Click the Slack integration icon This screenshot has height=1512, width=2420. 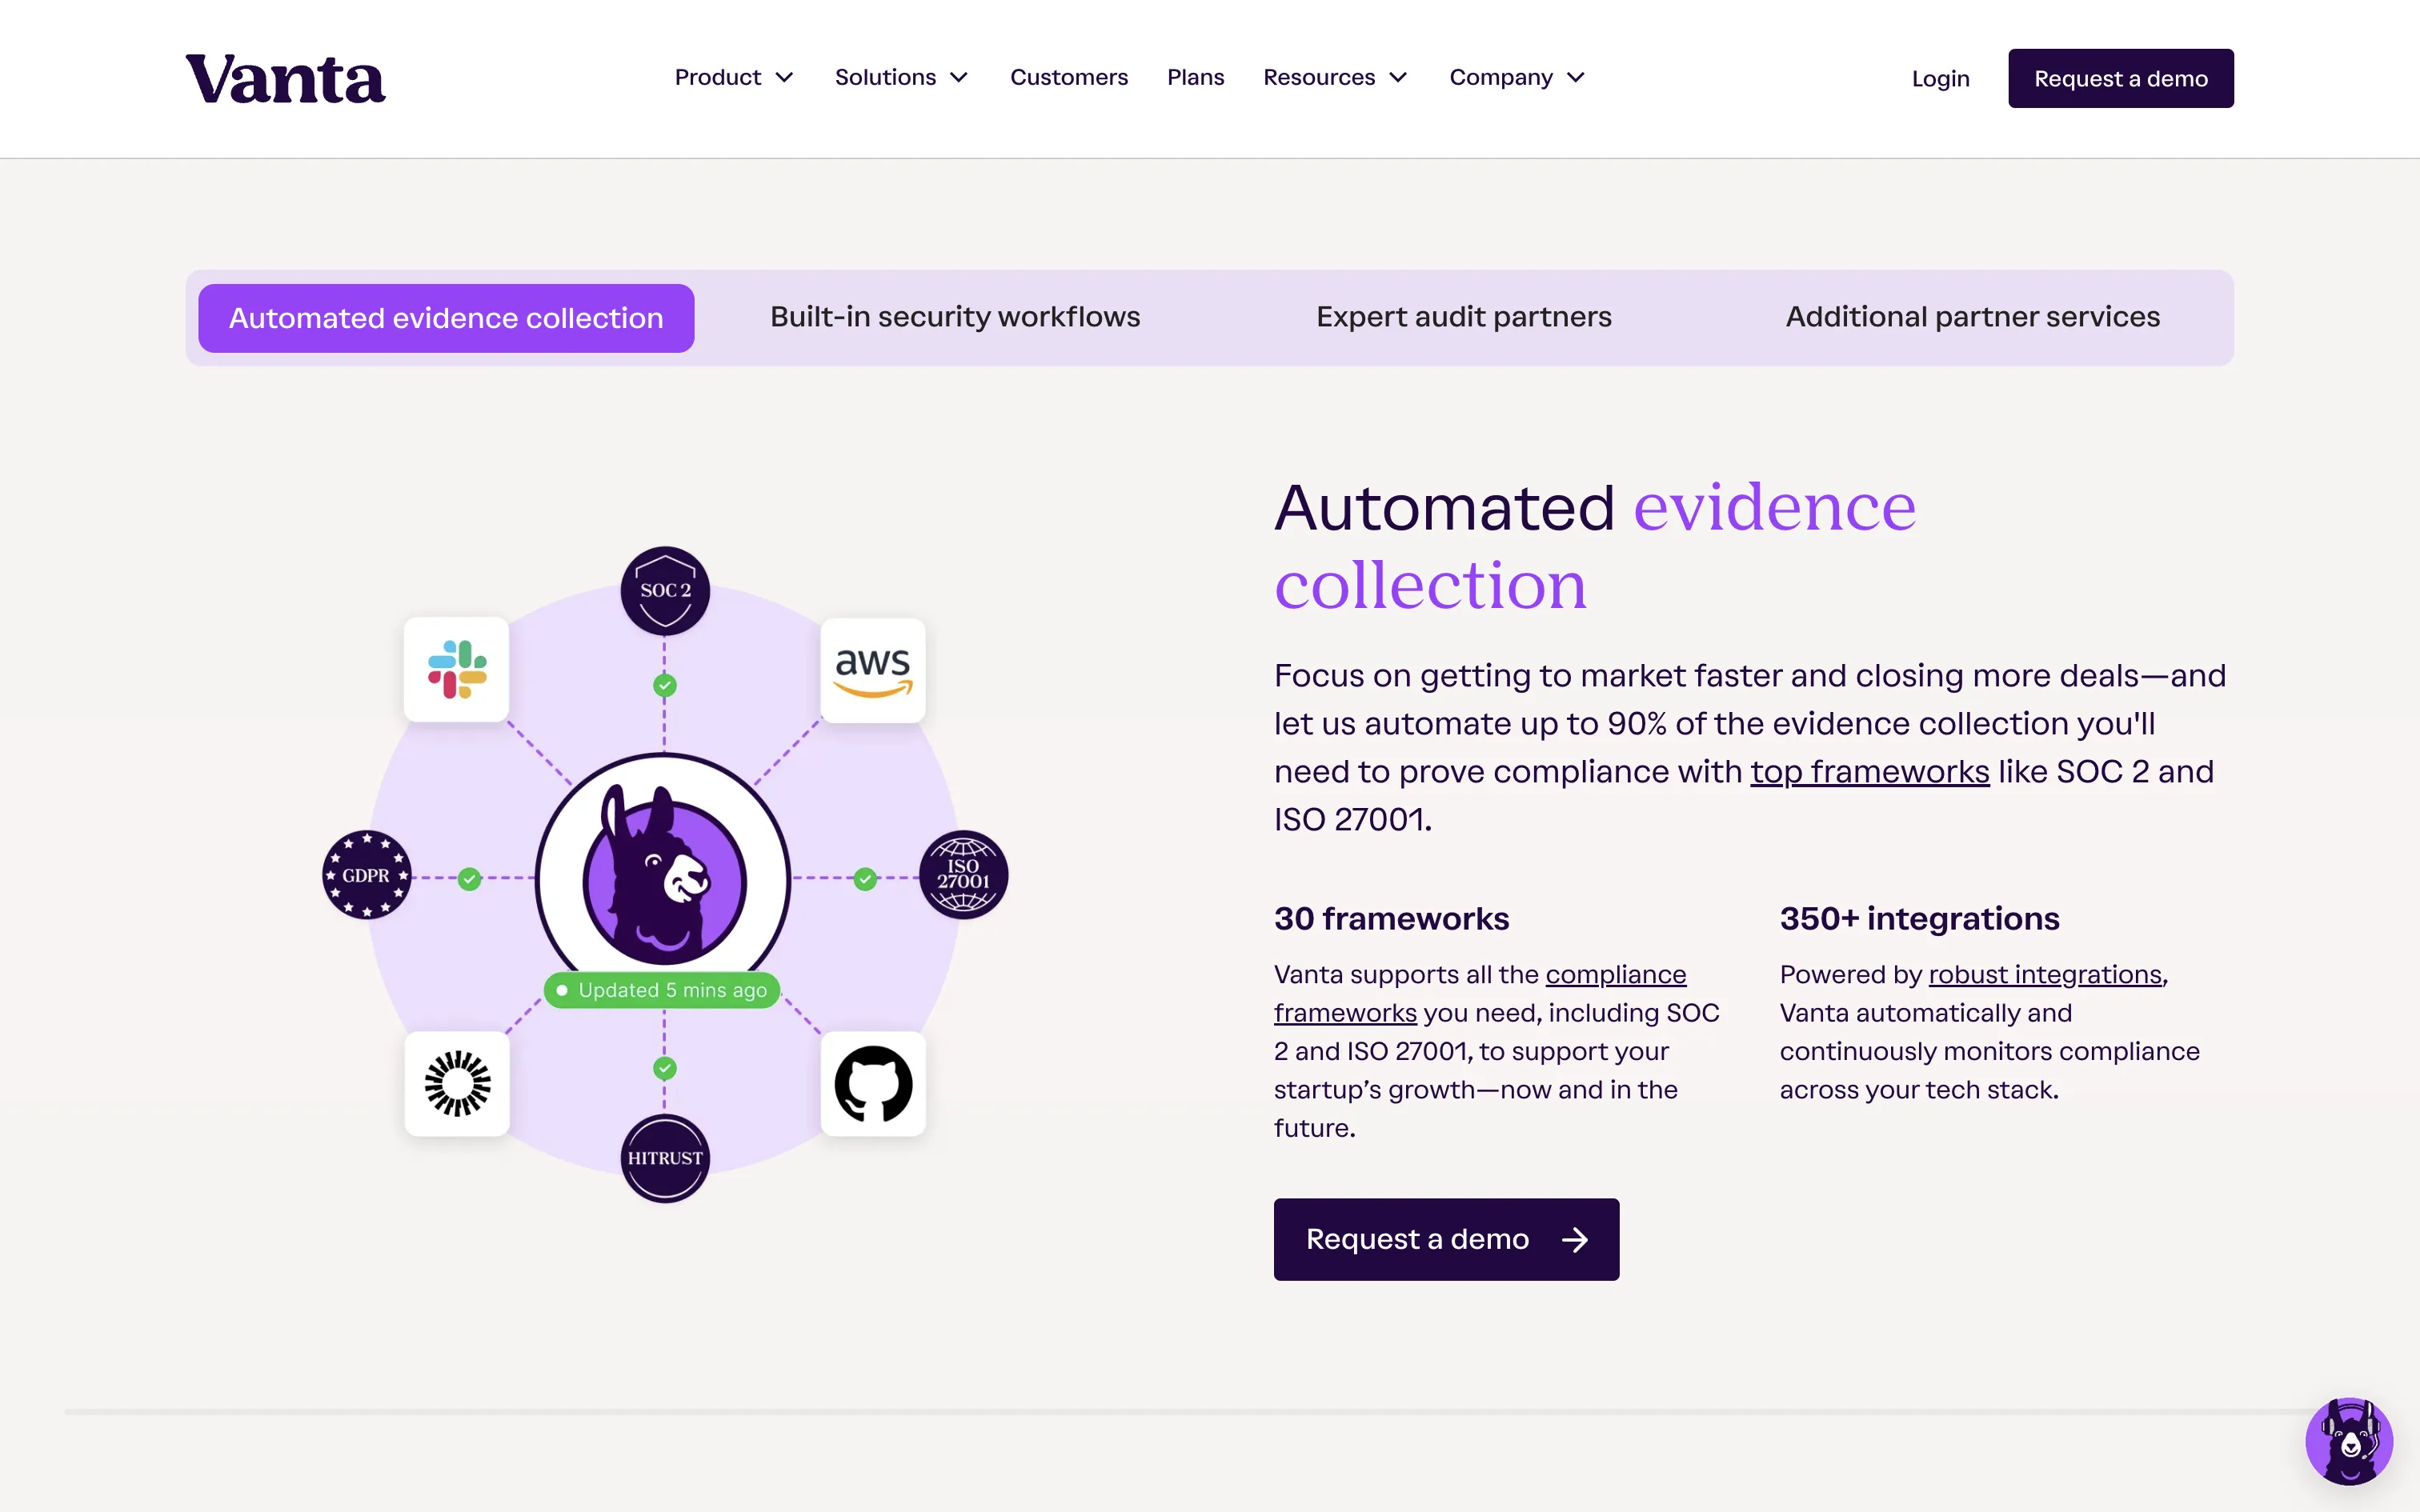[x=457, y=669]
